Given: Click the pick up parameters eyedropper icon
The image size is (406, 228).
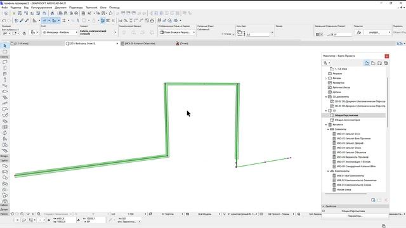Looking at the screenshot, I should pos(22,20).
